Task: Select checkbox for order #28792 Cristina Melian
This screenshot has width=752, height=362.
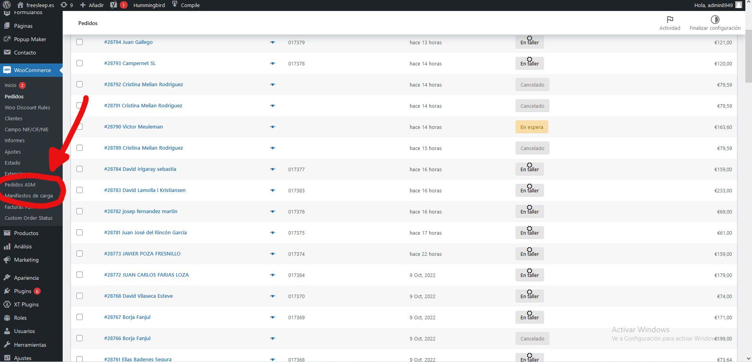Action: coord(80,84)
